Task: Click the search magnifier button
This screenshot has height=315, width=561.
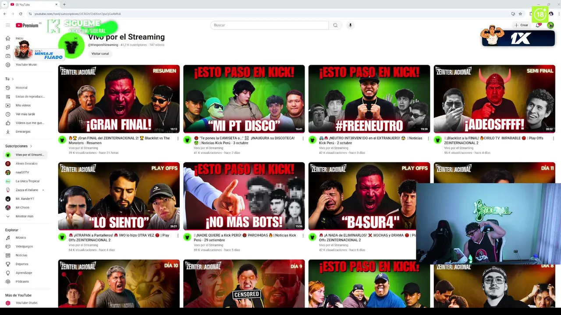Action: coord(335,25)
